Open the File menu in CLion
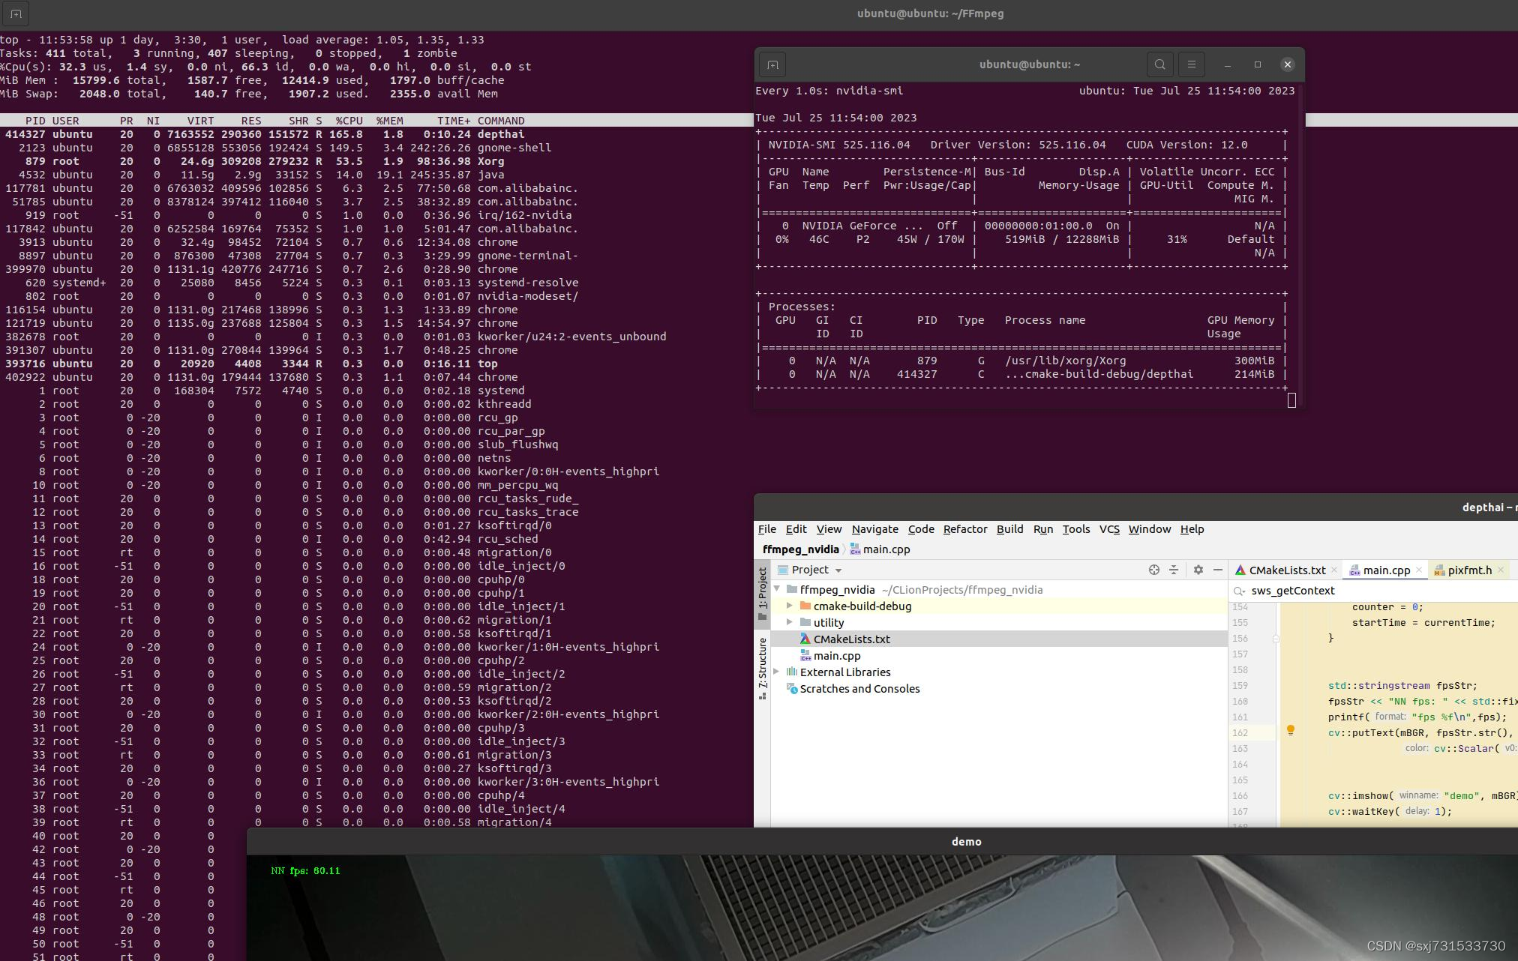 pyautogui.click(x=766, y=529)
